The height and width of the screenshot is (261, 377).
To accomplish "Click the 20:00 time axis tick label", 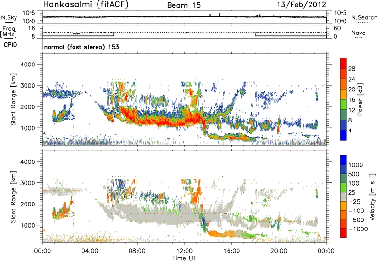I will point(279,251).
